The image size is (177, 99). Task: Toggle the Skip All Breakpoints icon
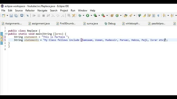click(x=28, y=16)
